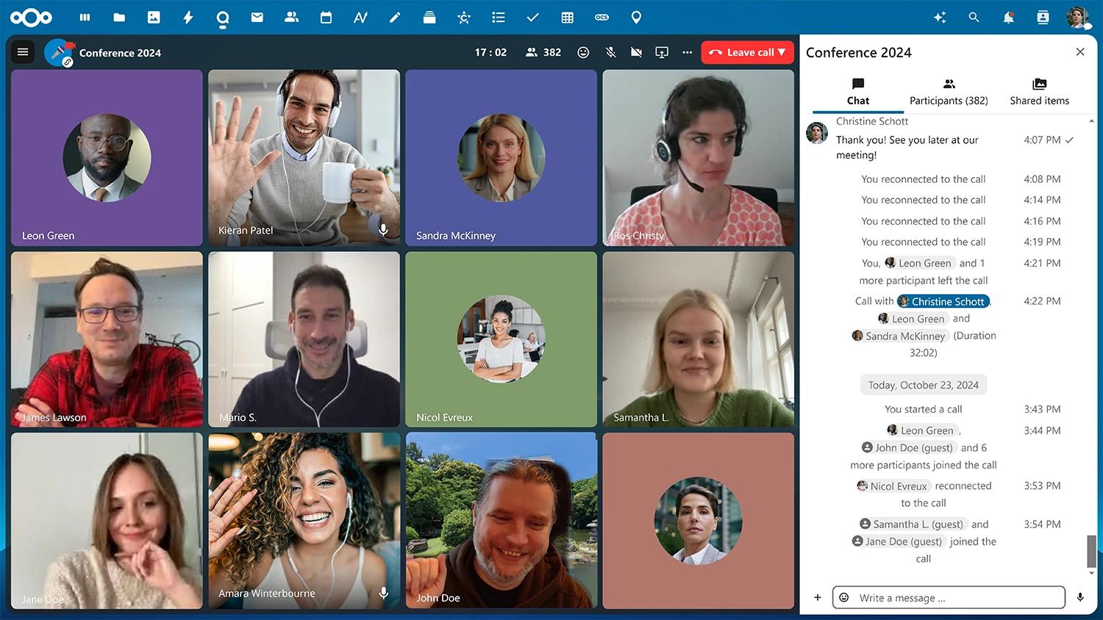Unmute the microphone in the call controls

coord(610,52)
